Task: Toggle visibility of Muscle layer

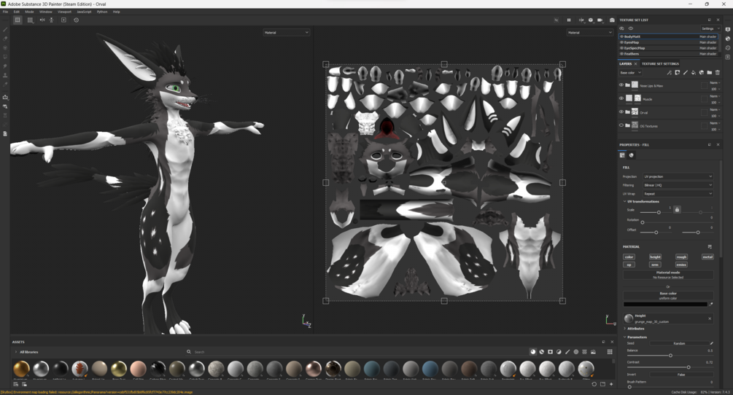Action: point(621,98)
